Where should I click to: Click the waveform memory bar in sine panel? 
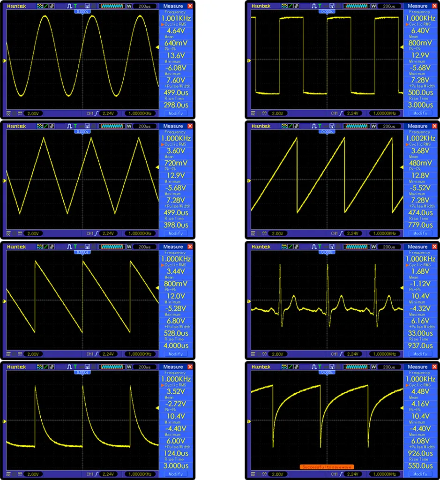click(112, 6)
